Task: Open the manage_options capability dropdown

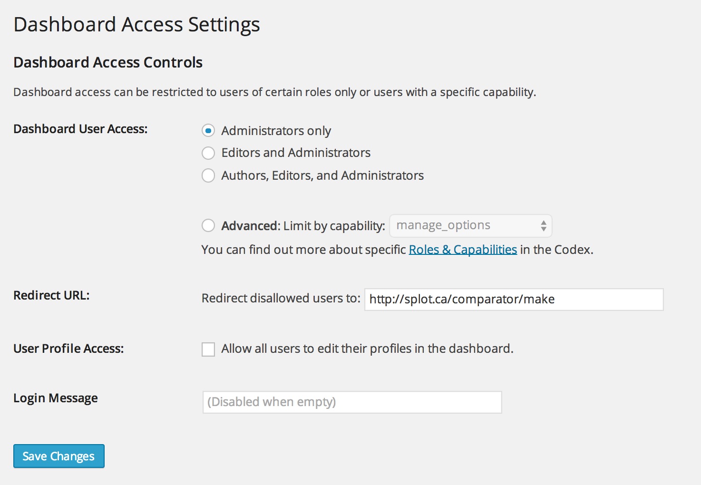Action: tap(471, 226)
